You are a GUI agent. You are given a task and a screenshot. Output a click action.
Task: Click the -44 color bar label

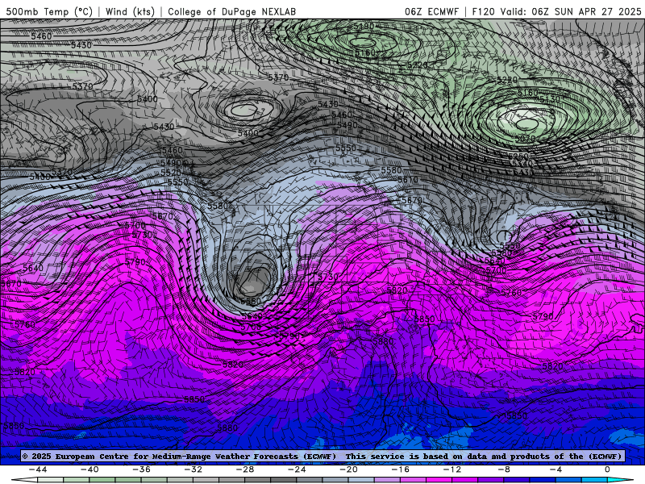(38, 469)
